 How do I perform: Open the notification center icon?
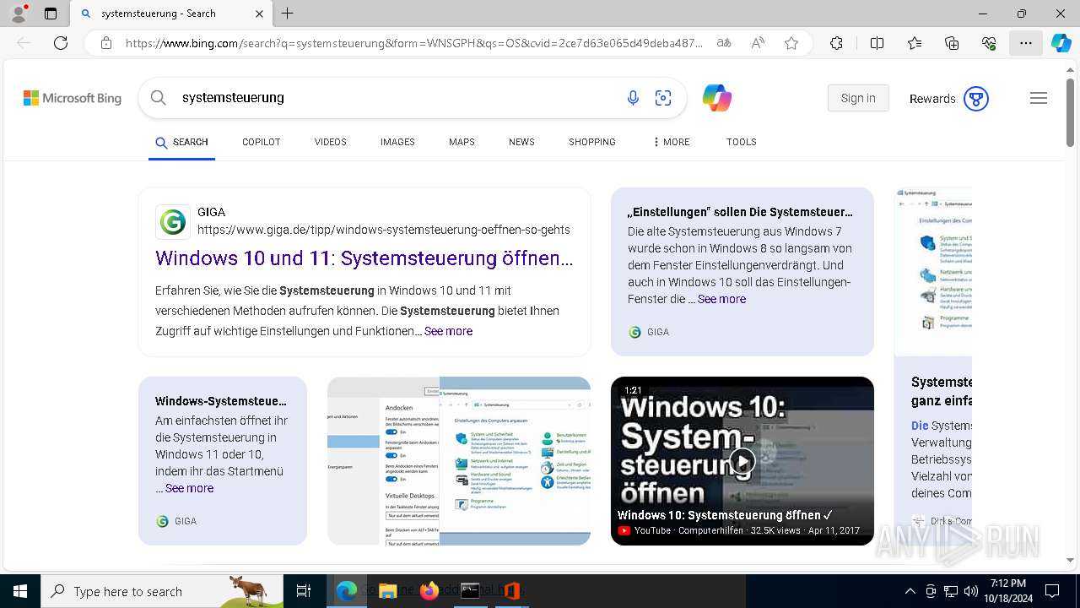(x=1052, y=591)
